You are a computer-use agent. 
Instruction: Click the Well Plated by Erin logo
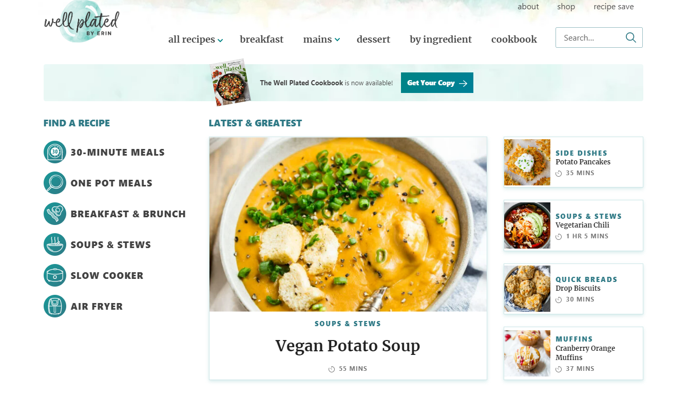(82, 22)
